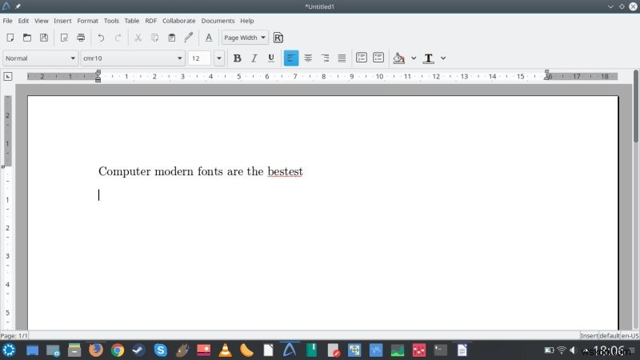This screenshot has width=640, height=360.
Task: Open the Page Width zoom dropdown
Action: tap(245, 38)
